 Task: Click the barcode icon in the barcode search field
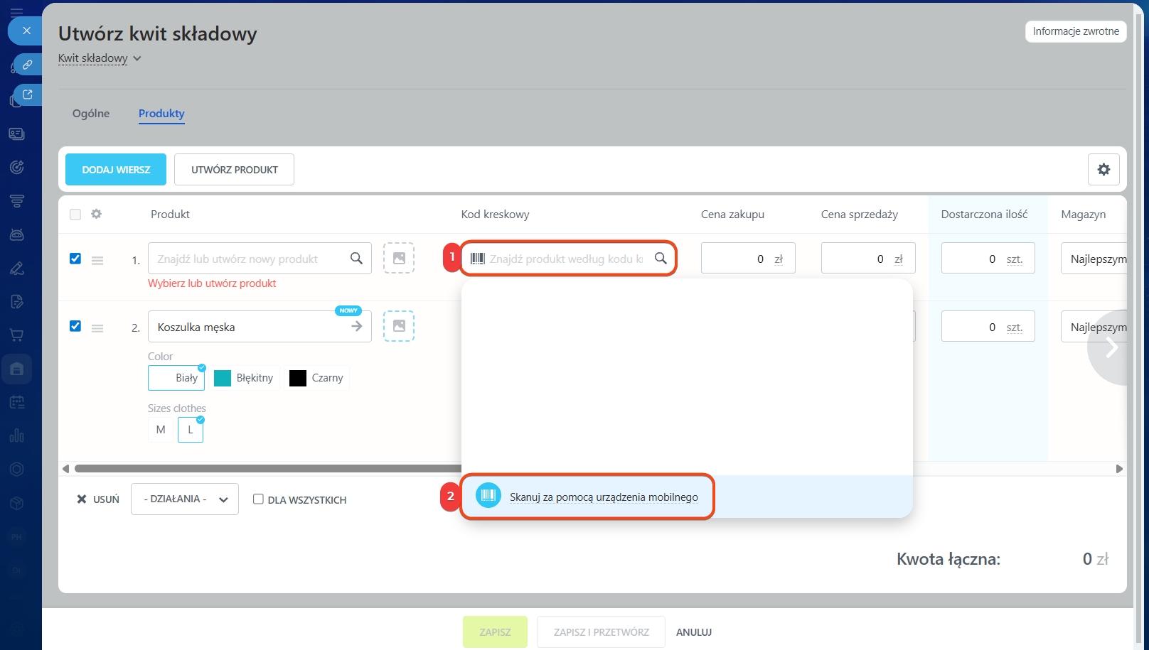(478, 259)
